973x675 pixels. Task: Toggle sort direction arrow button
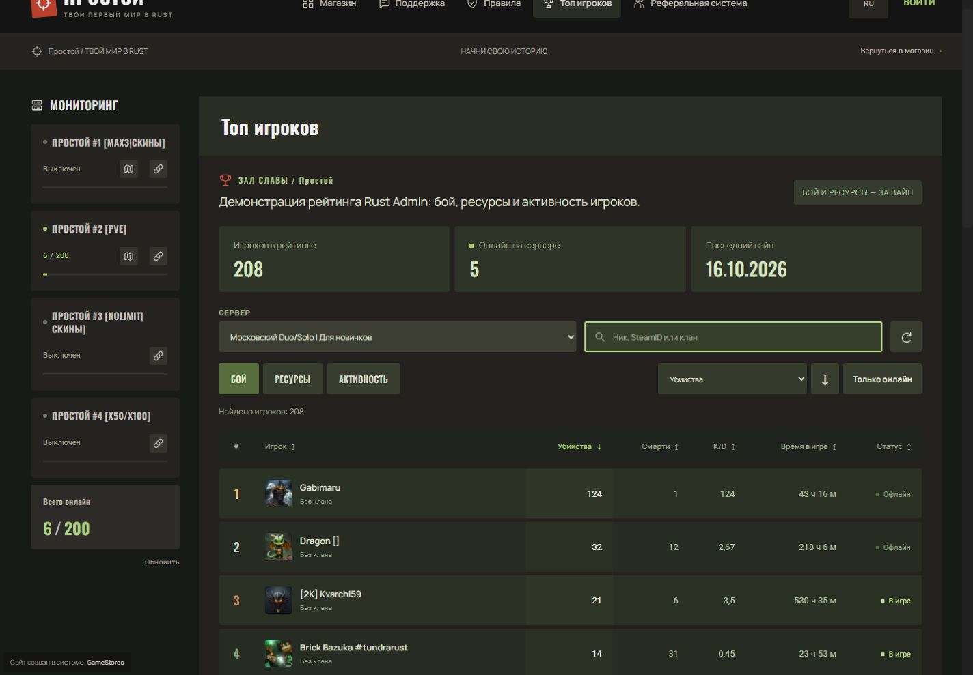[825, 379]
